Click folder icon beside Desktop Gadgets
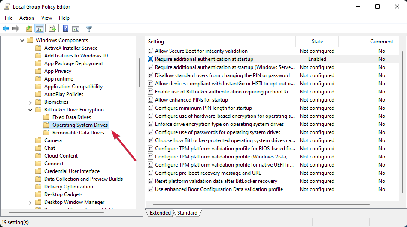This screenshot has width=407, height=227. tap(38, 194)
